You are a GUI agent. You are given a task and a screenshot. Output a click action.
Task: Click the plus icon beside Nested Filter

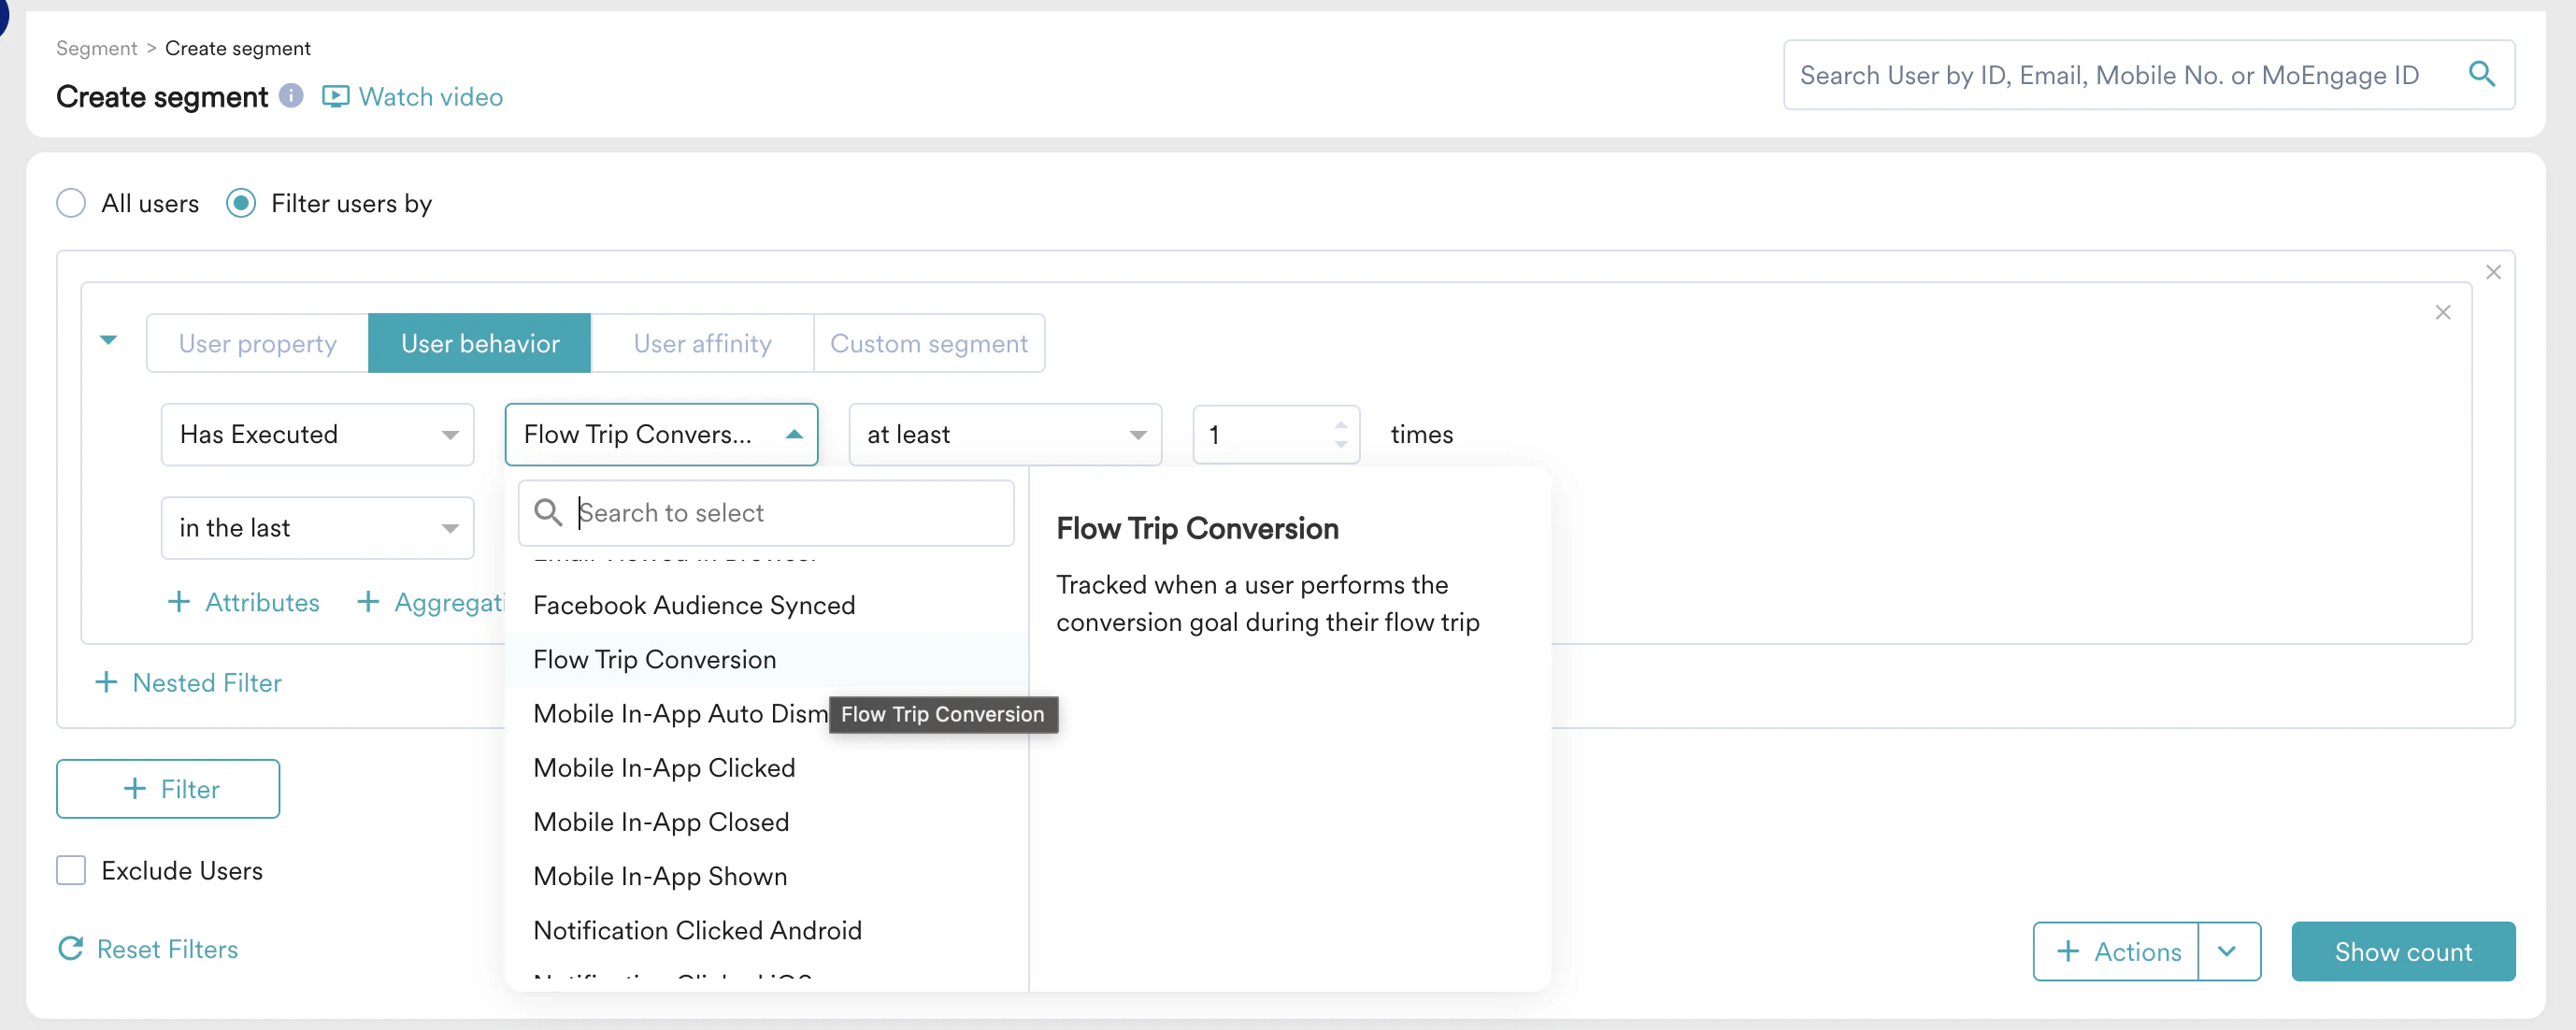pos(106,683)
